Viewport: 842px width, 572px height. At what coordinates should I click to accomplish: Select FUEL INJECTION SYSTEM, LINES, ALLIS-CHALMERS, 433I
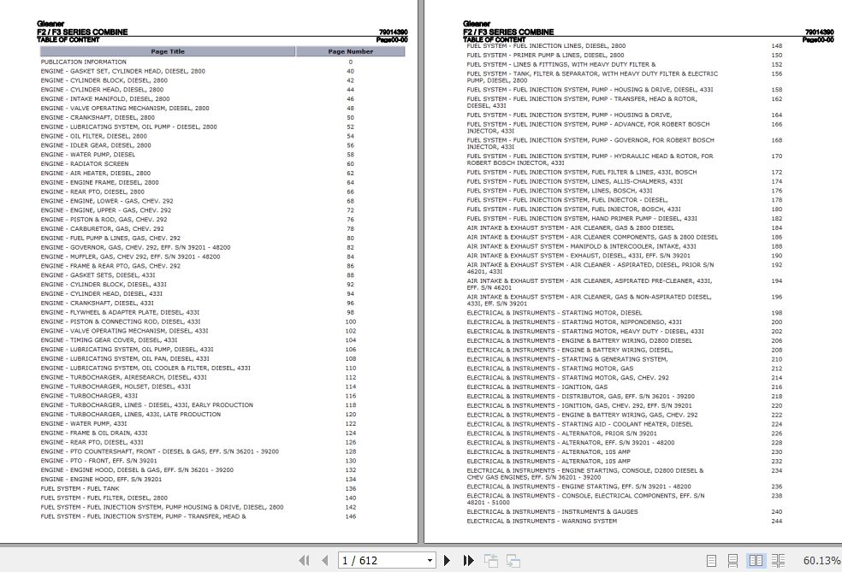[x=575, y=182]
